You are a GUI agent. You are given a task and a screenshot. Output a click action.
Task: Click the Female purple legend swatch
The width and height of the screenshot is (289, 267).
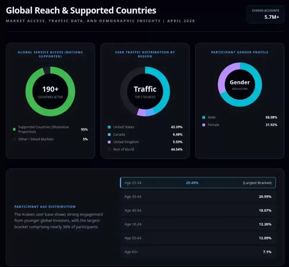204,125
